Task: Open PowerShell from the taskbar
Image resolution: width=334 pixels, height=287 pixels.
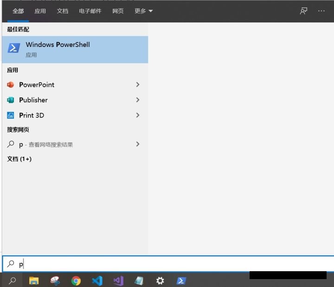Action: [x=181, y=281]
